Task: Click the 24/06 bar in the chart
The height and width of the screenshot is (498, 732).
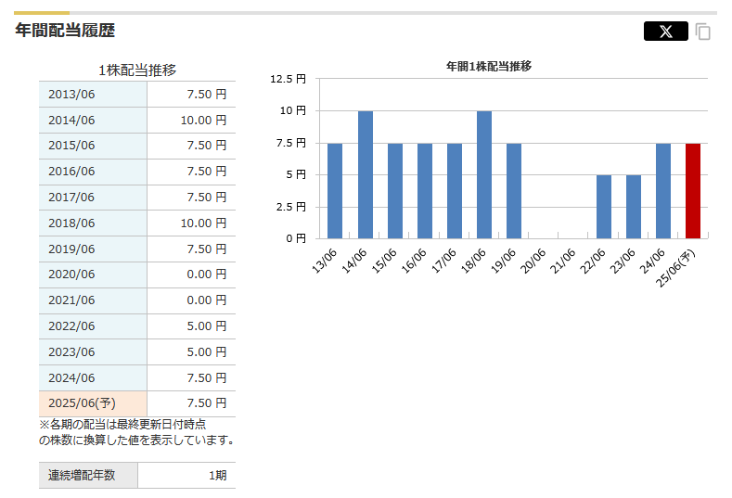Action: [x=662, y=190]
